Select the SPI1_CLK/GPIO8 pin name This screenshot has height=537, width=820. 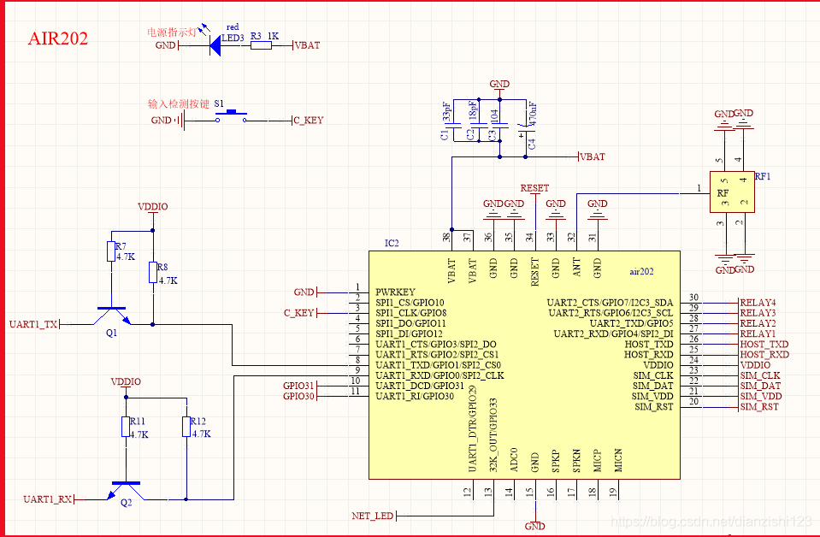(x=411, y=313)
